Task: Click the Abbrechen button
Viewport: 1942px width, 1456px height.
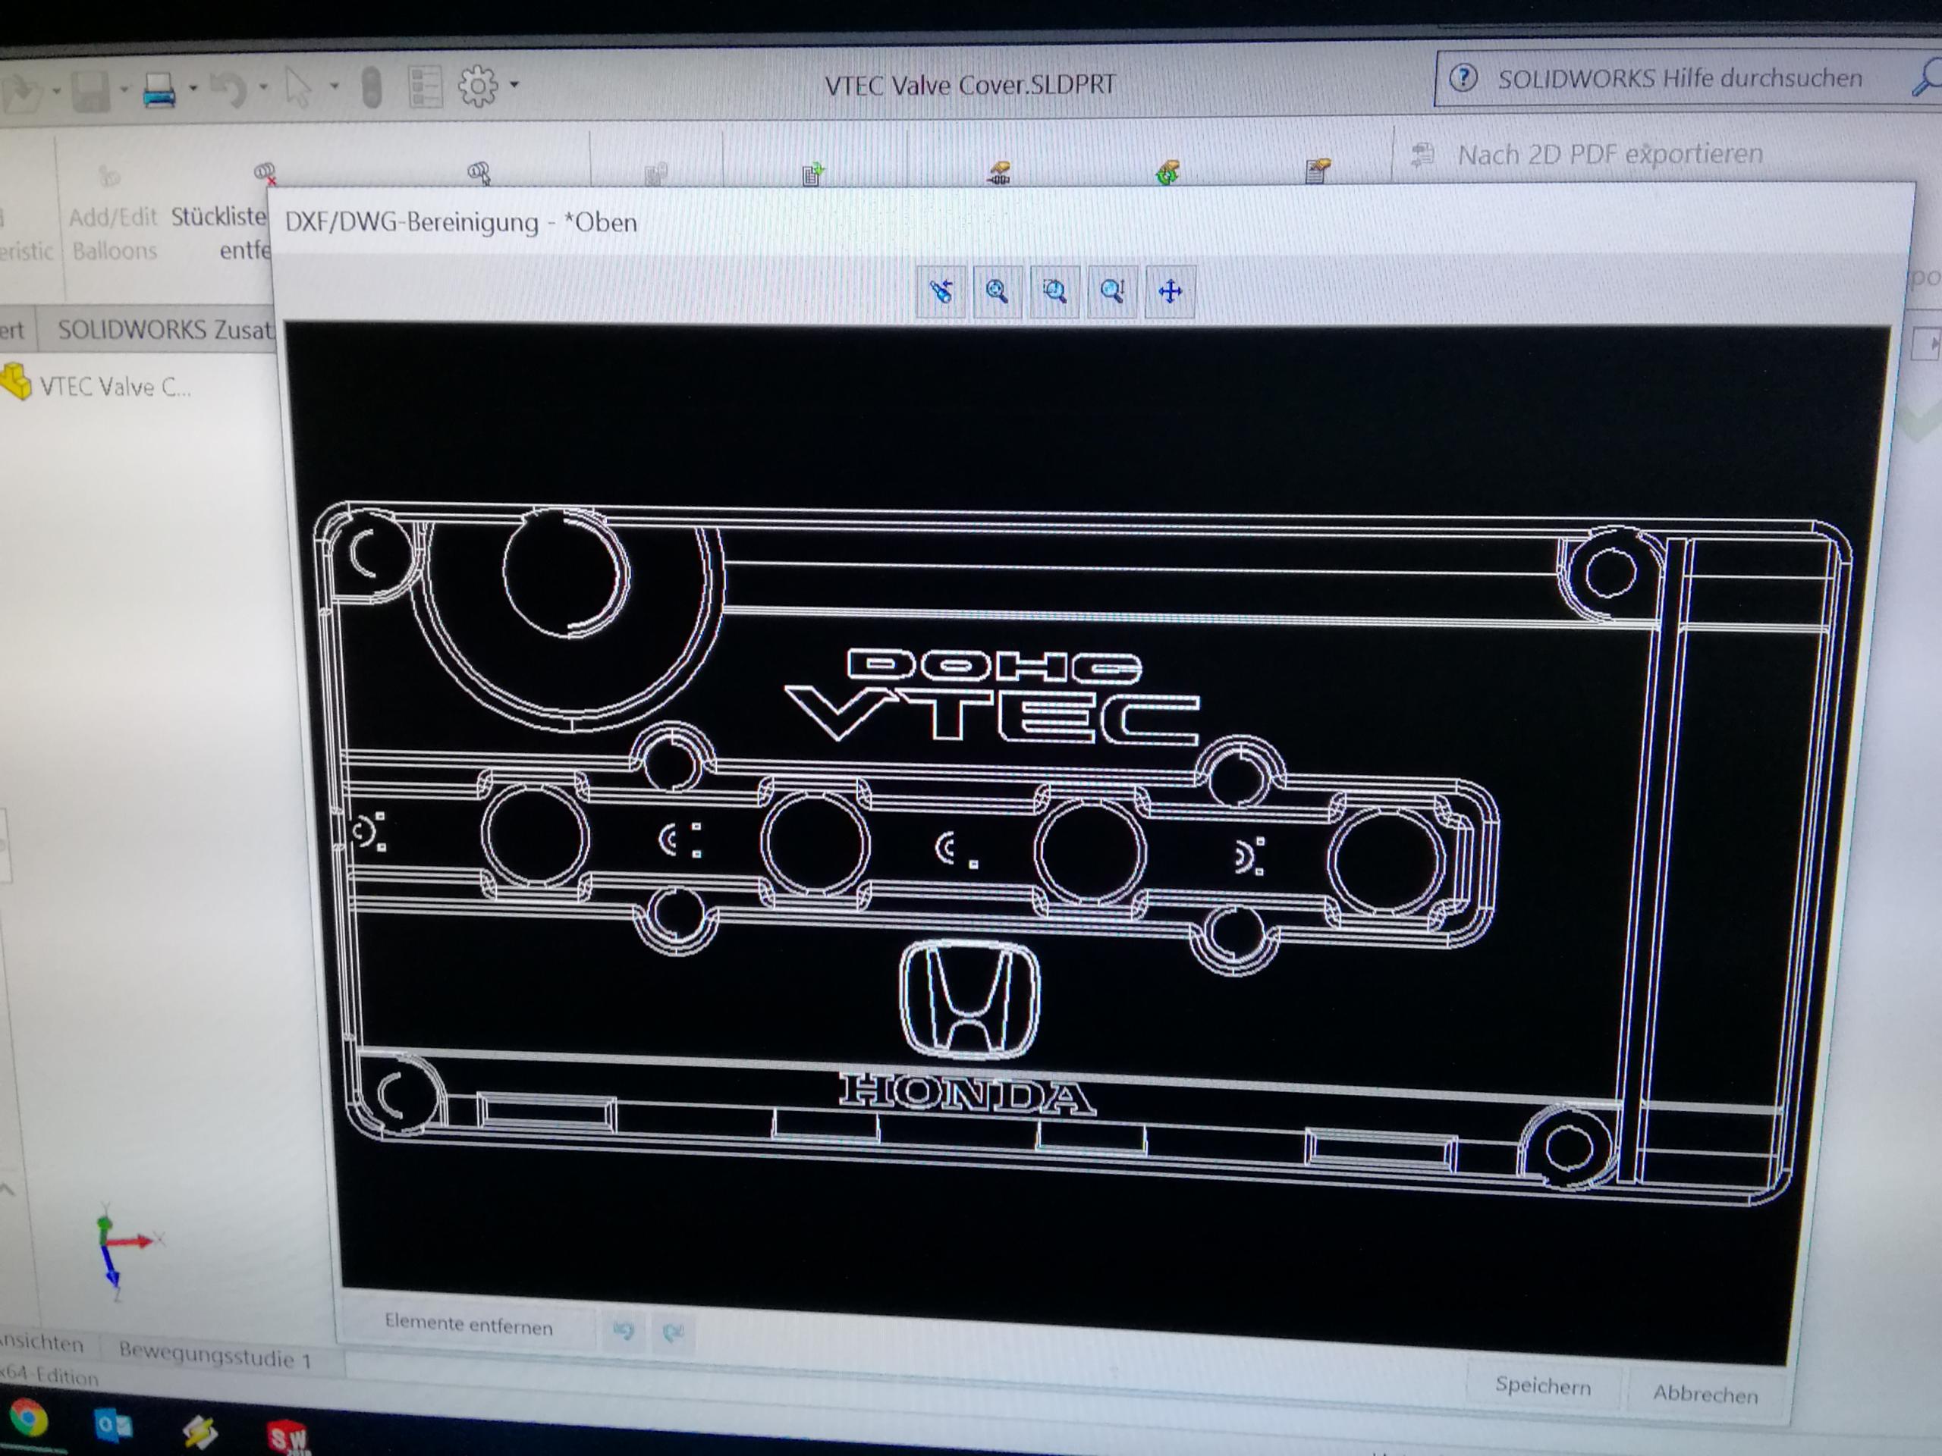Action: coord(1705,1394)
